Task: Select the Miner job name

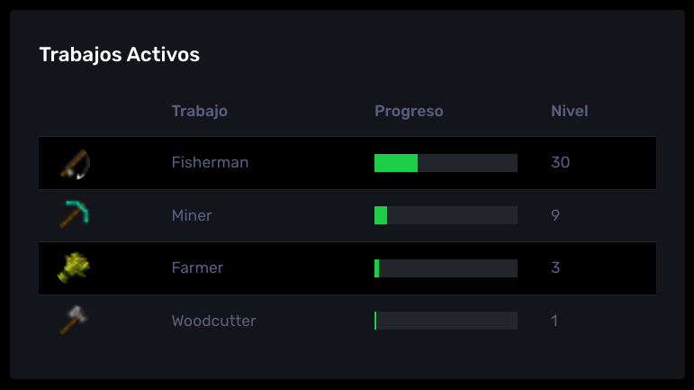Action: 192,215
